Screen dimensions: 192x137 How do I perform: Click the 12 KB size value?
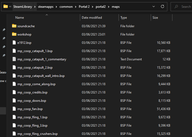tap(166, 59)
